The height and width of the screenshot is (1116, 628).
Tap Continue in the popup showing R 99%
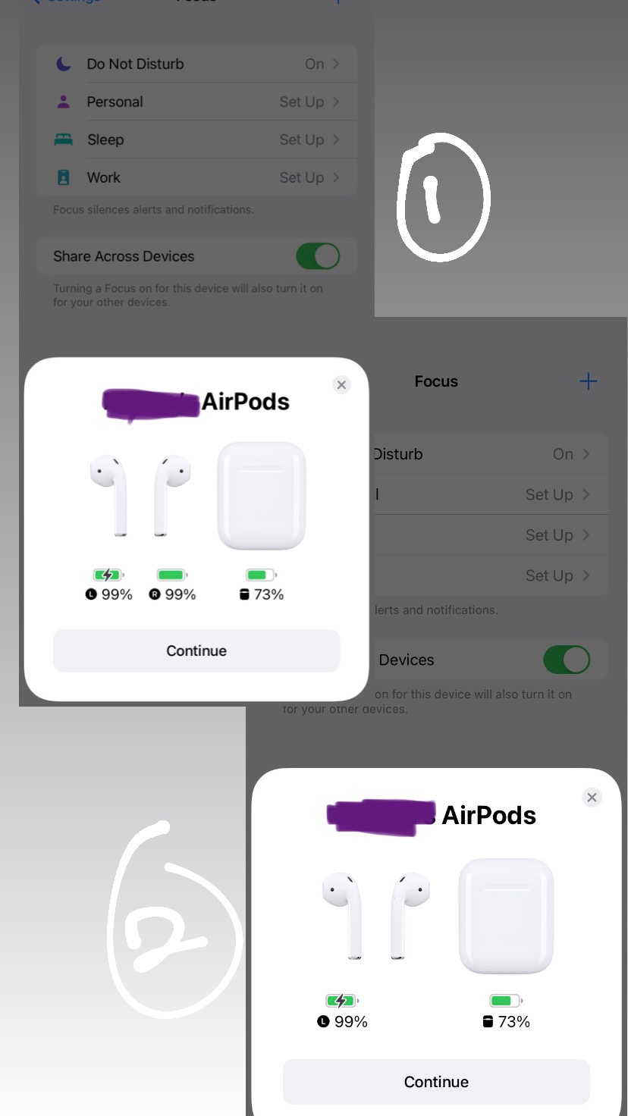tap(196, 650)
